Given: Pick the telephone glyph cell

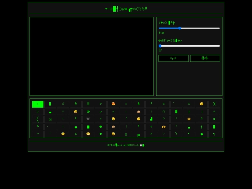Looking at the screenshot, I should pyautogui.click(x=88, y=112).
